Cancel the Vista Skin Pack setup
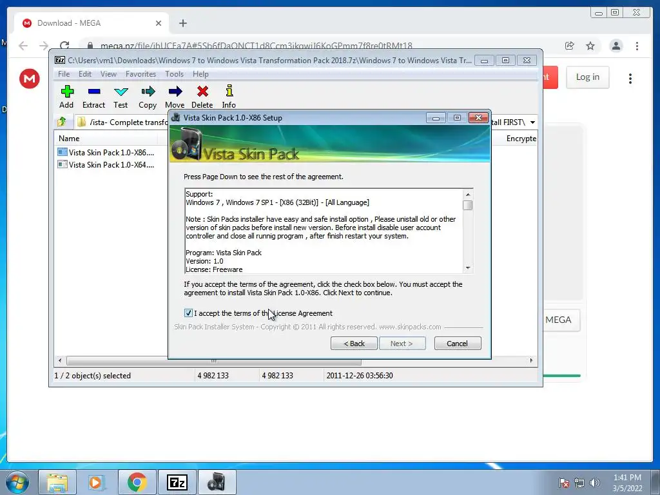 click(458, 343)
